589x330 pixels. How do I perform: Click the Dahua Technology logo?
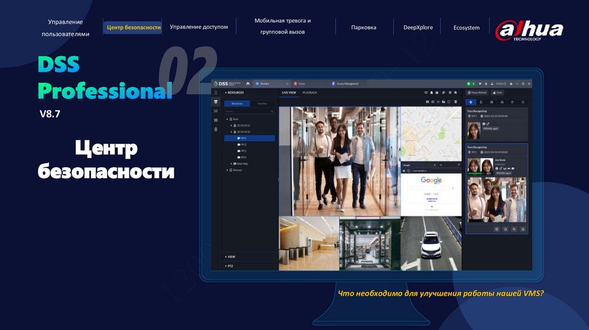[x=529, y=30]
